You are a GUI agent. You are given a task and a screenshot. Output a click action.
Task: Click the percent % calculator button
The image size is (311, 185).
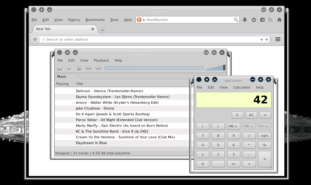tap(265, 145)
